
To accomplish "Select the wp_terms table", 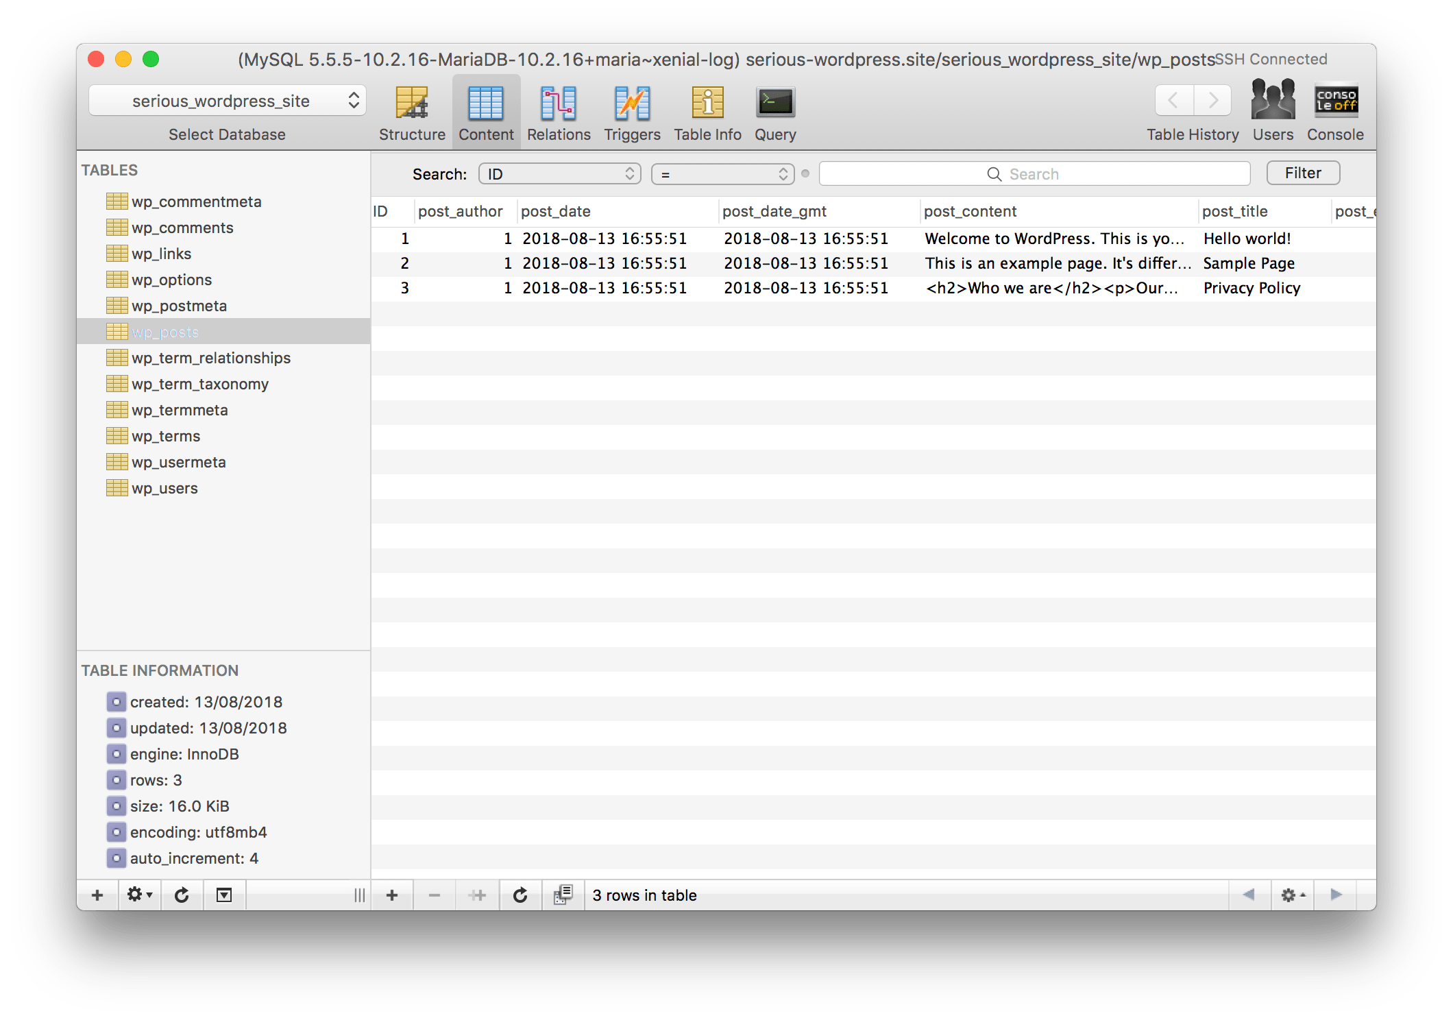I will coord(223,436).
